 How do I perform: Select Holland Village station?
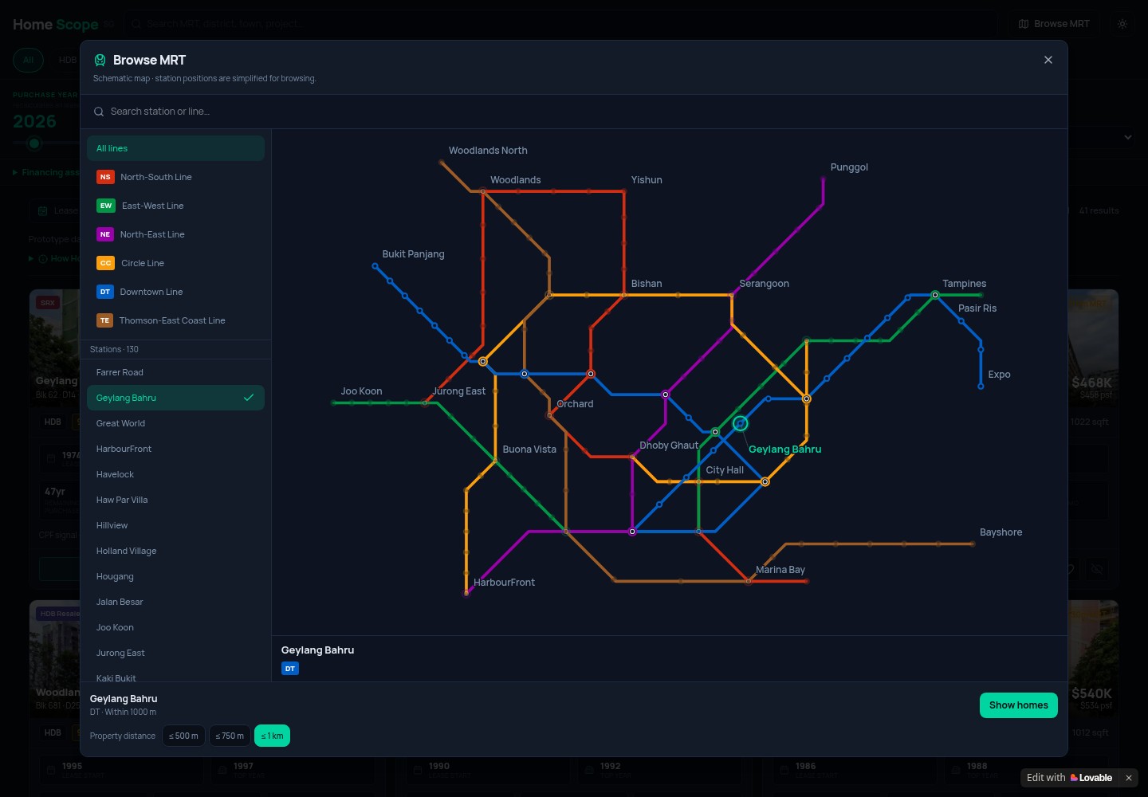[x=175, y=551]
